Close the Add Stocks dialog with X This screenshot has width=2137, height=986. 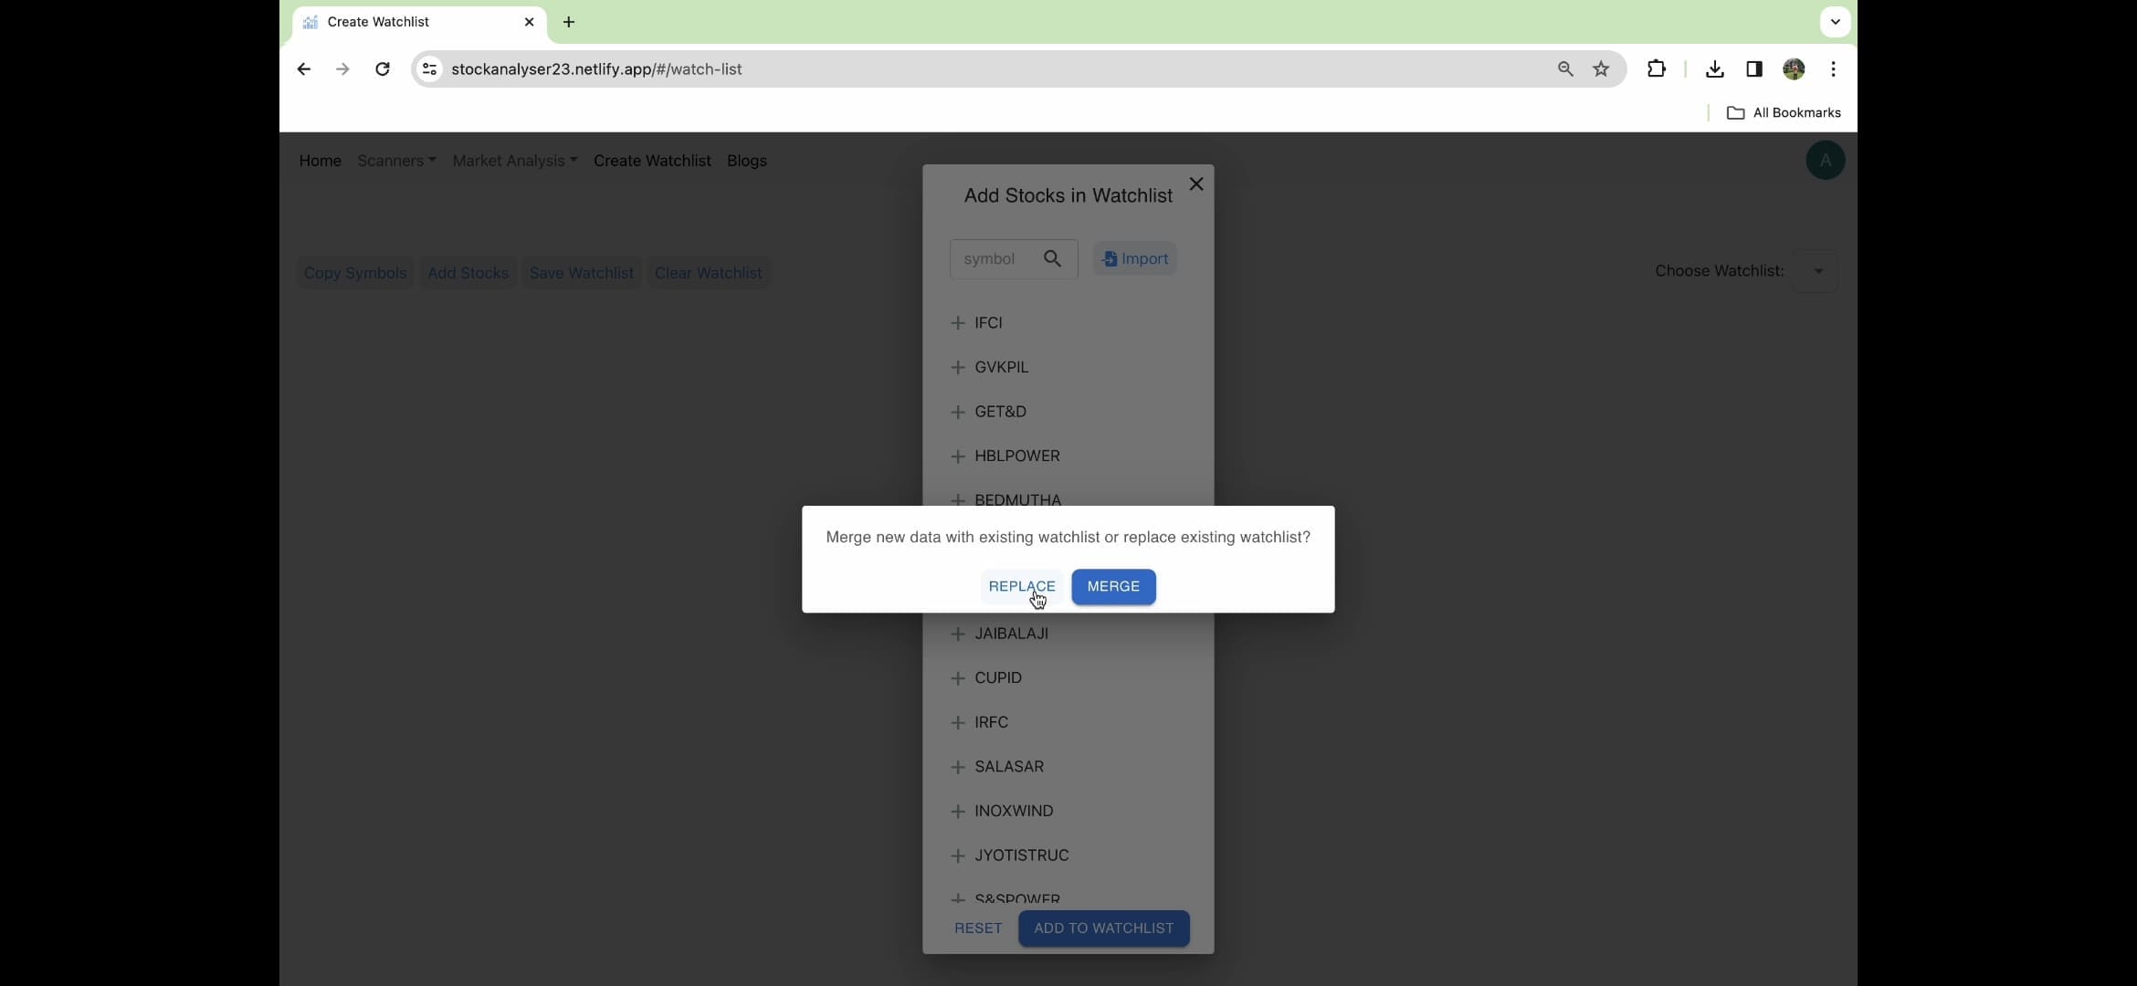click(x=1195, y=184)
